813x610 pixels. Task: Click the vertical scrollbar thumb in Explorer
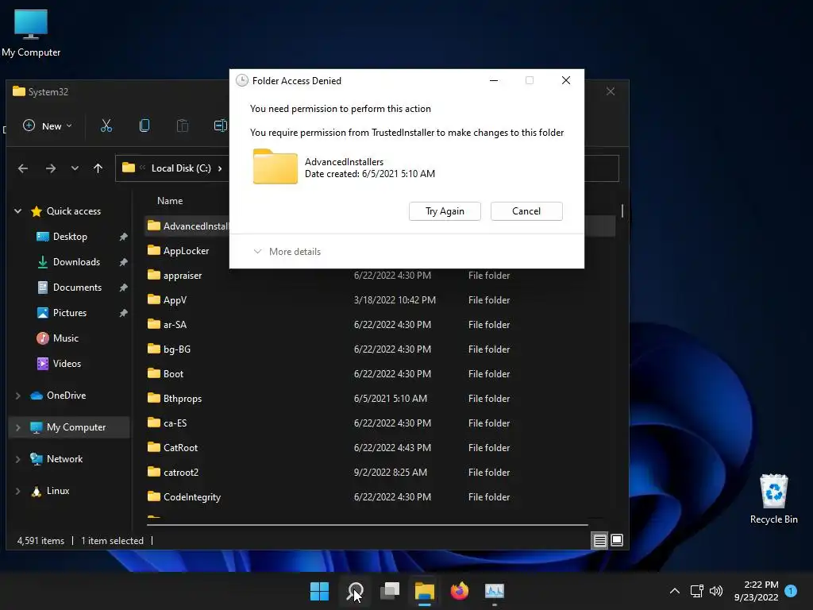point(622,210)
